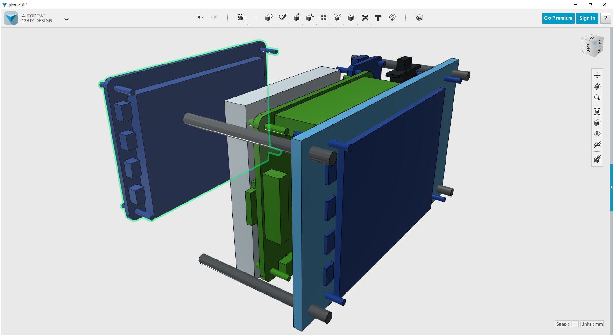Select the Measure tool
Image resolution: width=614 pixels, height=336 pixels.
365,18
